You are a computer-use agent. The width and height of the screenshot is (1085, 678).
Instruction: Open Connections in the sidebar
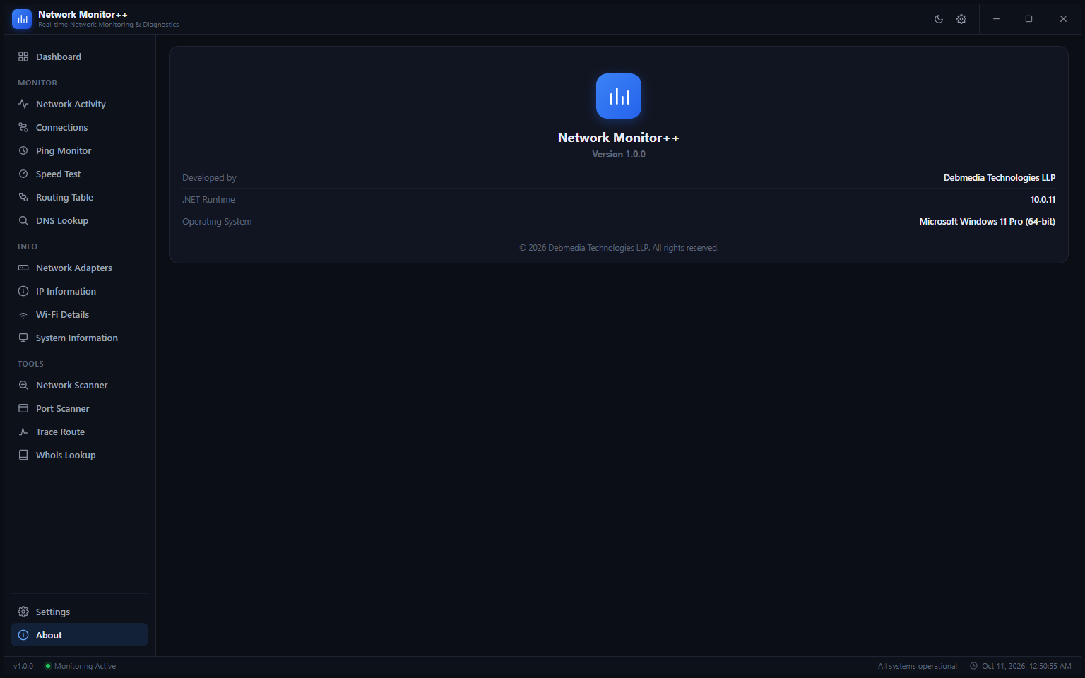point(79,127)
